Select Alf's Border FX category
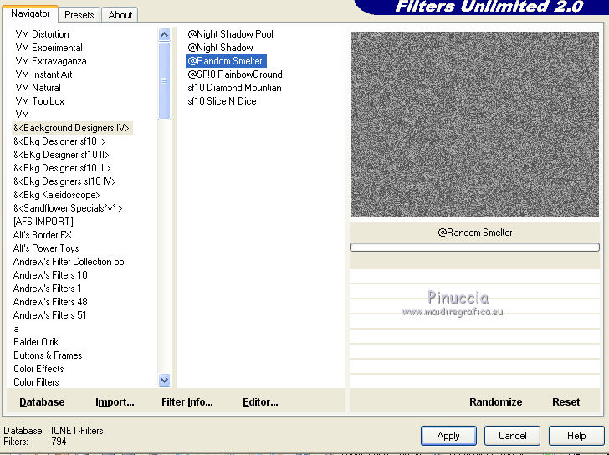Viewport: 609px width, 455px height. coord(43,235)
